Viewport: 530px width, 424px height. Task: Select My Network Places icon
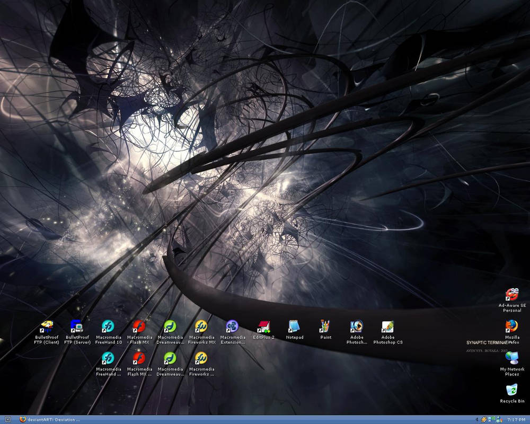click(512, 364)
